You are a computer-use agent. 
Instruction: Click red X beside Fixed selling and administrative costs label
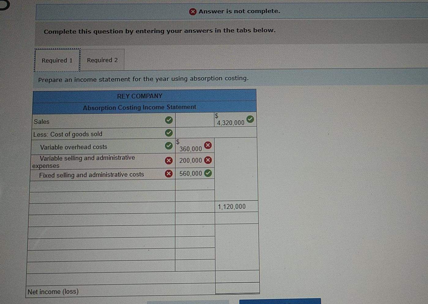click(168, 174)
